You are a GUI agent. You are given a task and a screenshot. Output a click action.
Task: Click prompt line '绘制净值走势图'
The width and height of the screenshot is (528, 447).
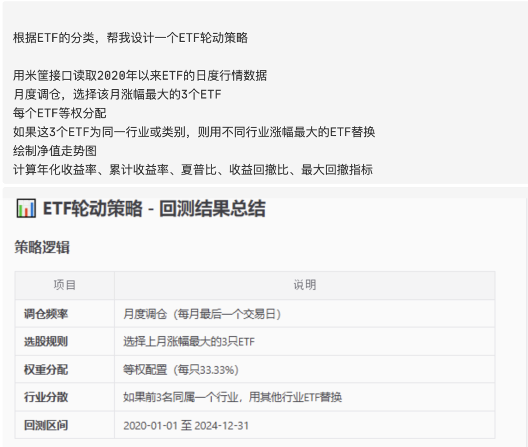pyautogui.click(x=55, y=151)
